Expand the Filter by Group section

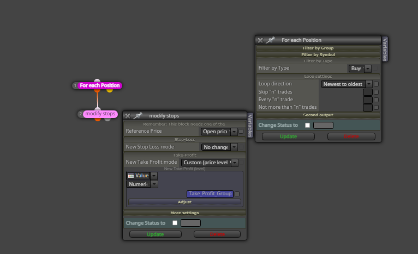(x=318, y=48)
